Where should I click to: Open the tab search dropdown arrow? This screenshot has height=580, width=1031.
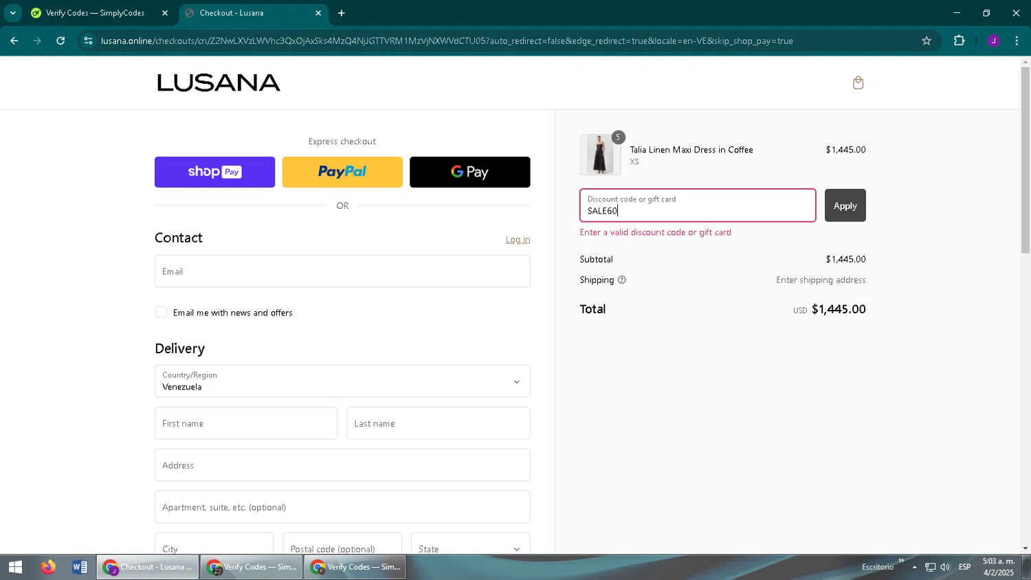(12, 13)
